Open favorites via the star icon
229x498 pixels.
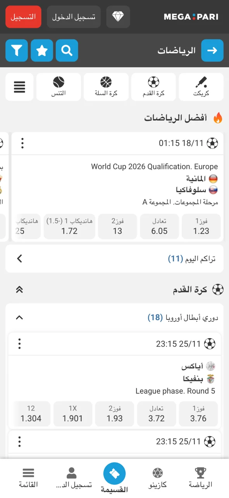[x=41, y=51]
